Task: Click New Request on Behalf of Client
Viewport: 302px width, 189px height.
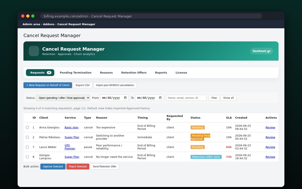Action: point(48,85)
